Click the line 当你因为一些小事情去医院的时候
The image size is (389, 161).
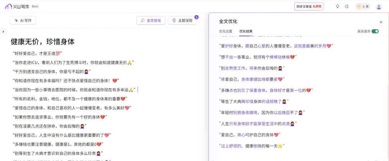pos(74,90)
